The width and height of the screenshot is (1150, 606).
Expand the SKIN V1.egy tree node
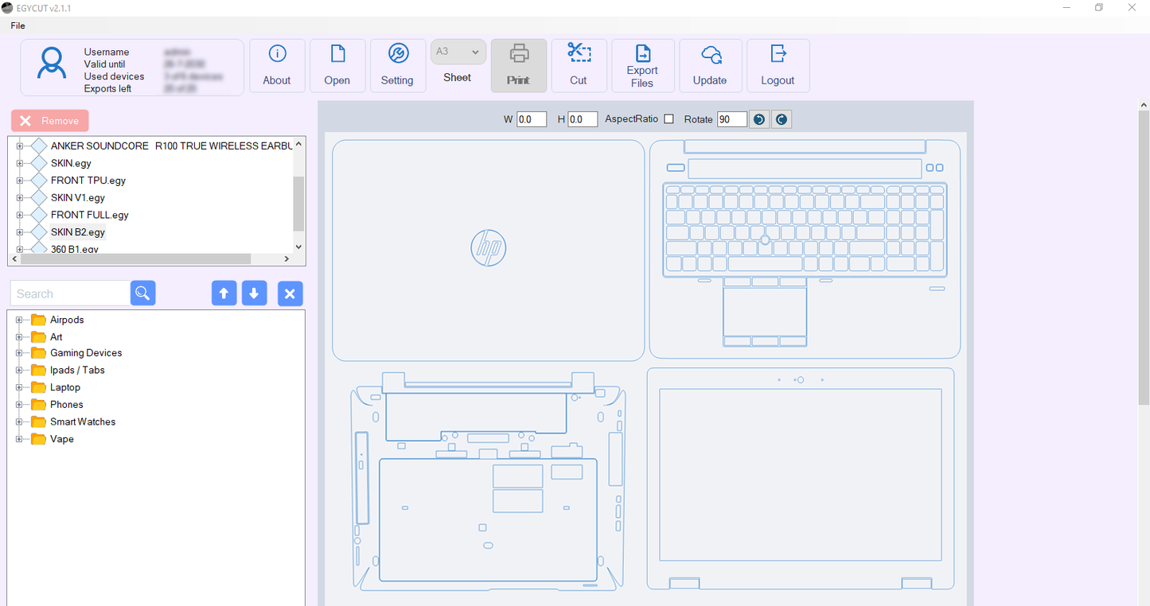(x=20, y=198)
